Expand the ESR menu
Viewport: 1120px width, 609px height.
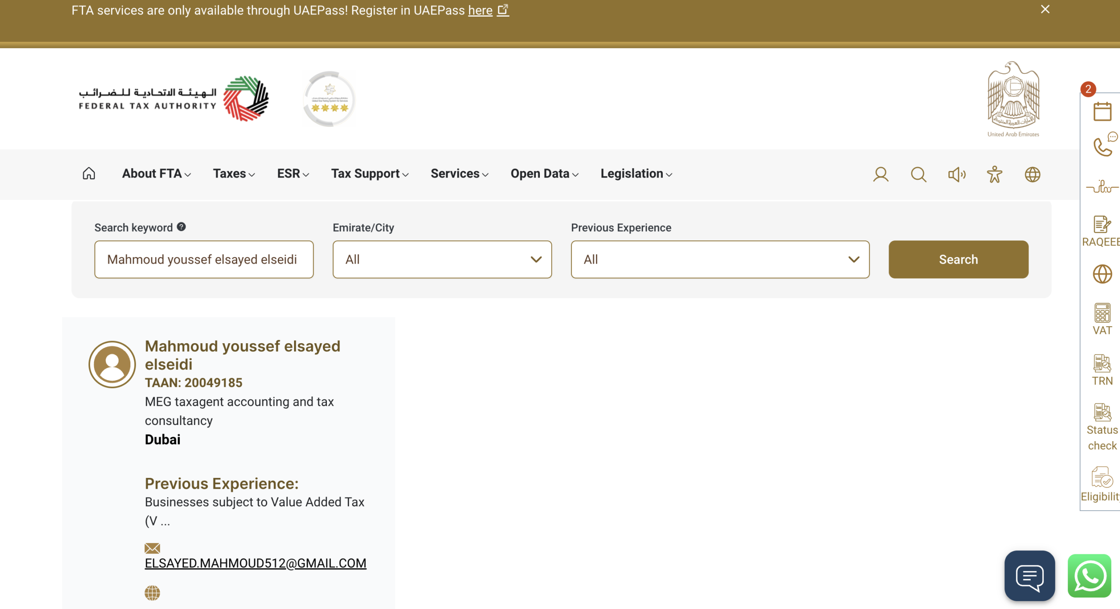point(293,174)
